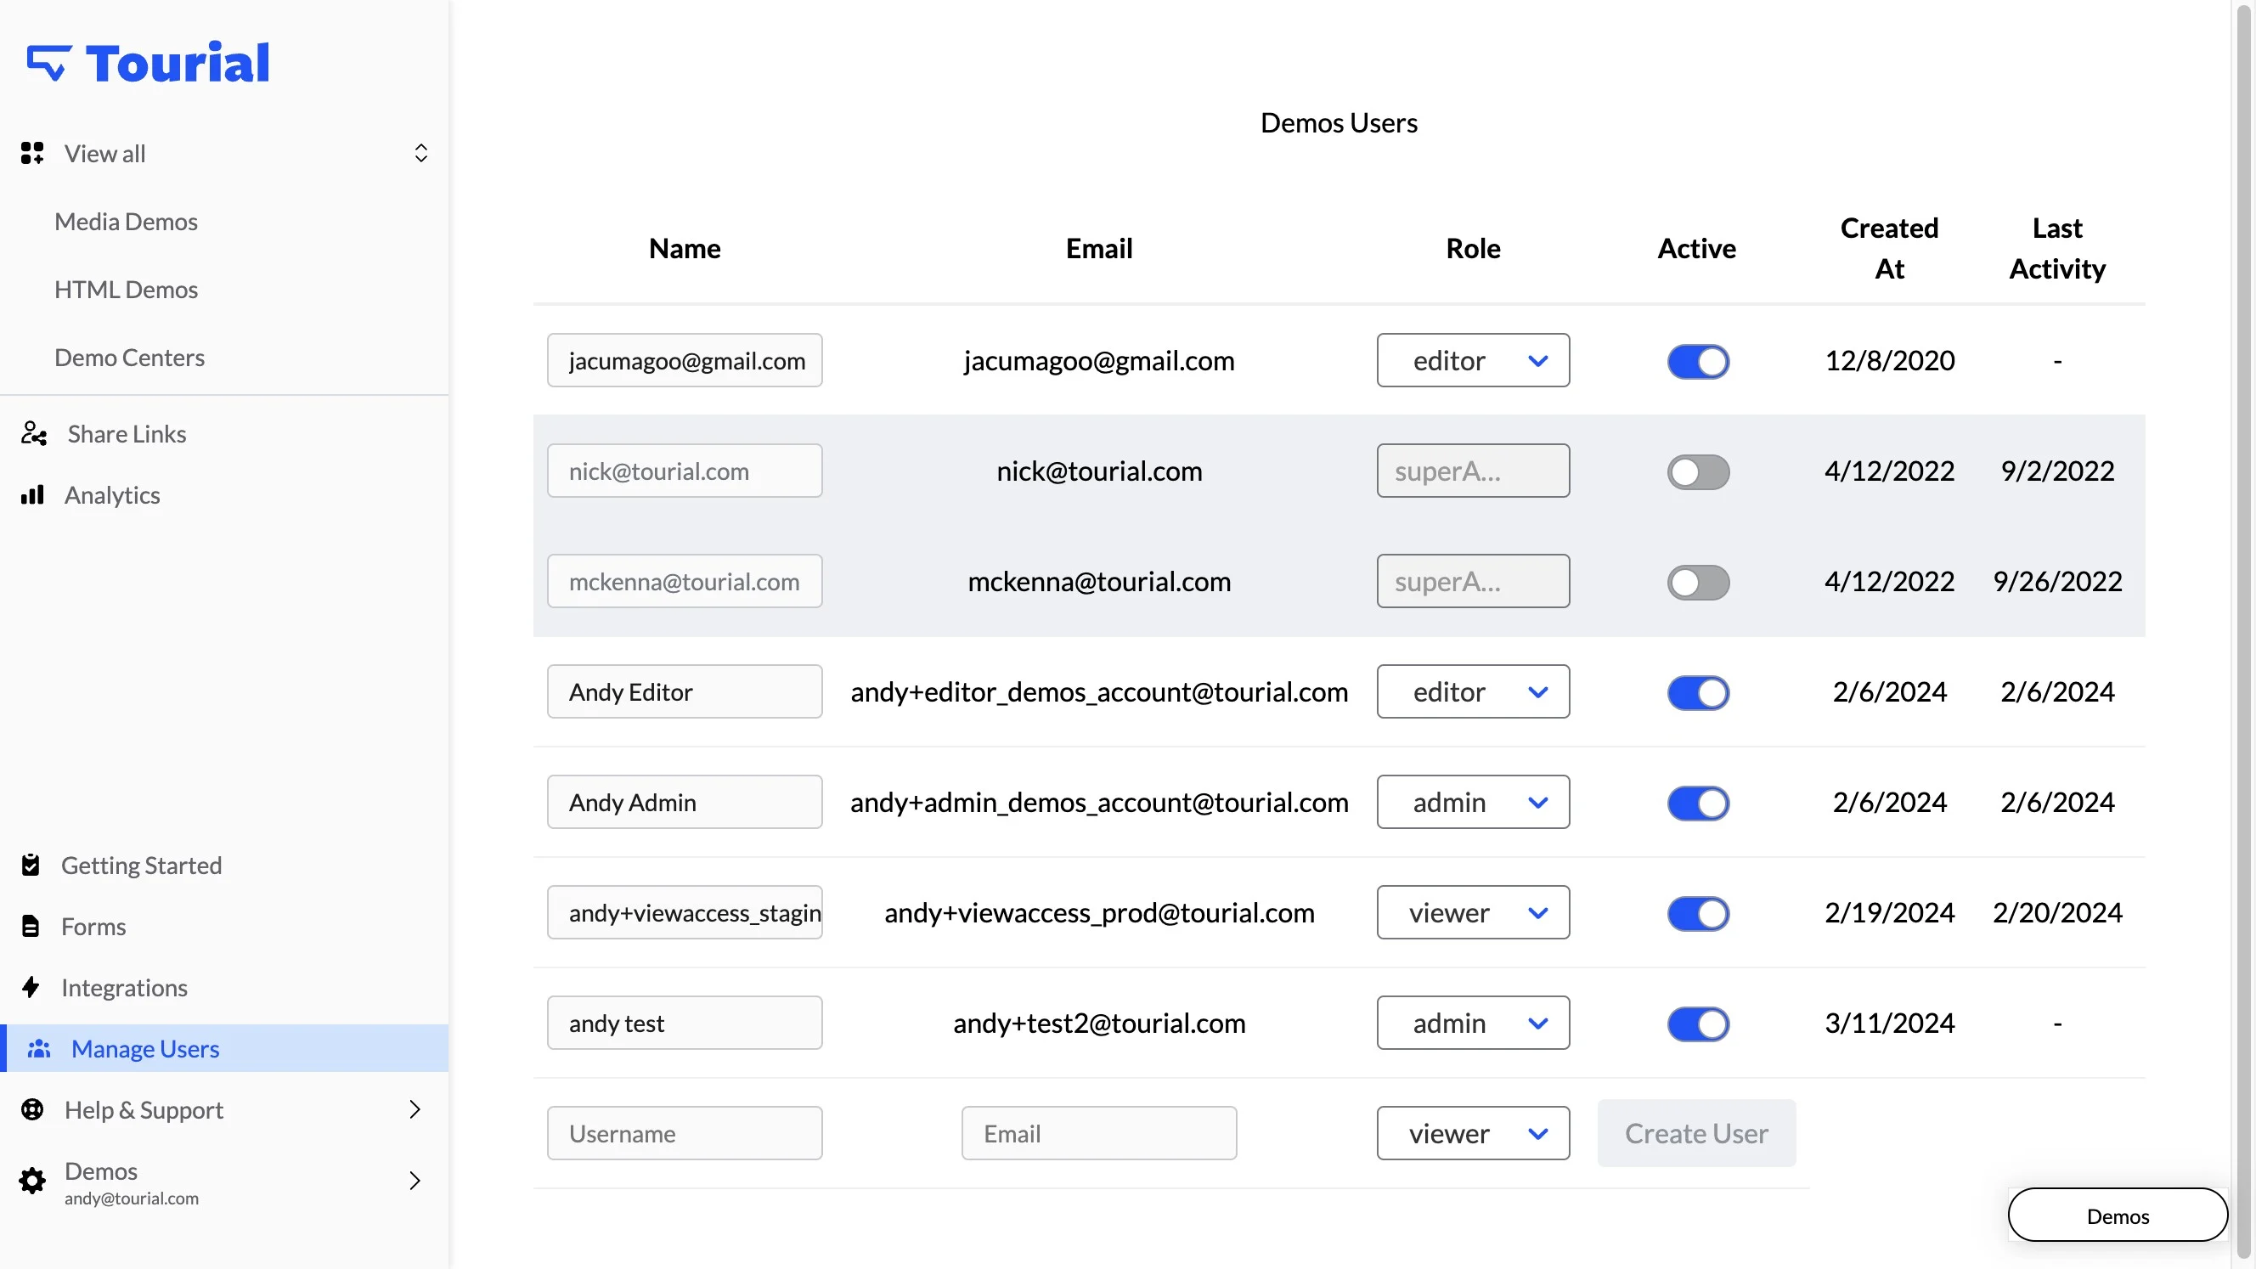Toggle active switch for mckenna@tourial.com
The width and height of the screenshot is (2256, 1269).
pyautogui.click(x=1698, y=582)
